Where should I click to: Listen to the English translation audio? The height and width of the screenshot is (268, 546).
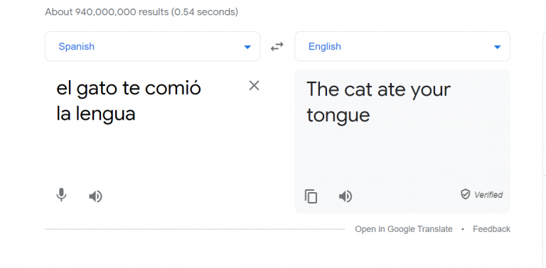point(345,196)
